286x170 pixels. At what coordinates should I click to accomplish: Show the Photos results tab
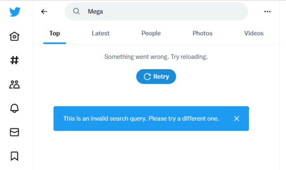coord(202,34)
